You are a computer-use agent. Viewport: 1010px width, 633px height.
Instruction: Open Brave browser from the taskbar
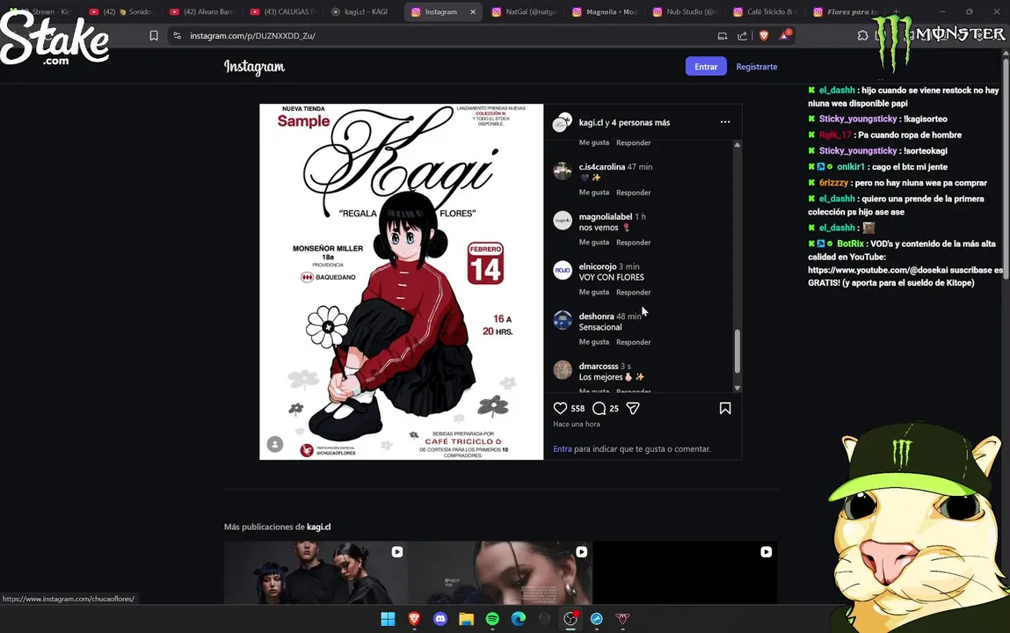point(414,619)
